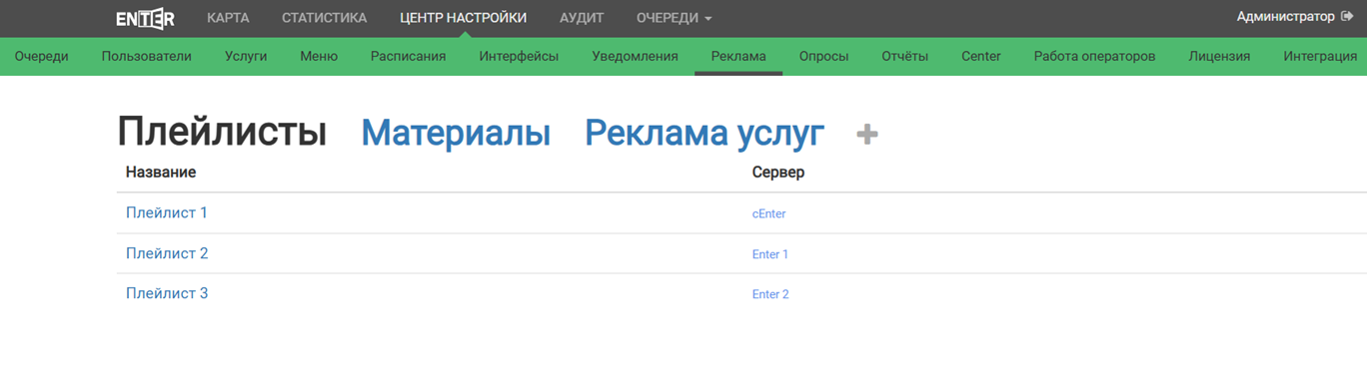Switch to Материалы section
This screenshot has height=375, width=1367.
point(456,132)
